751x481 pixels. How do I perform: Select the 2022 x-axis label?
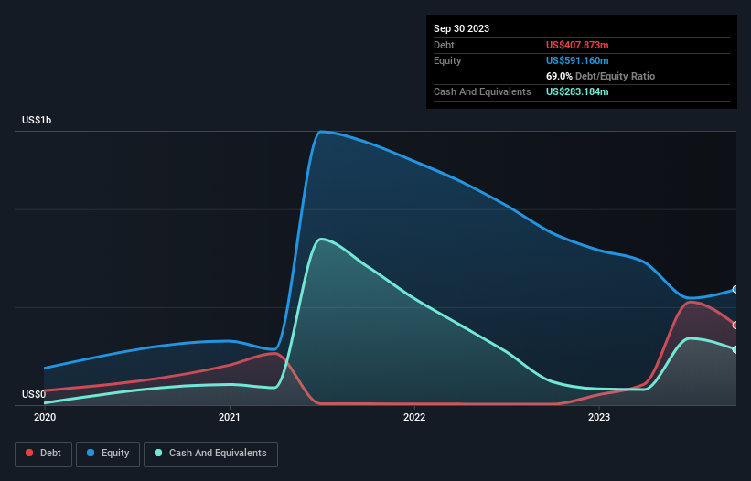click(x=414, y=417)
